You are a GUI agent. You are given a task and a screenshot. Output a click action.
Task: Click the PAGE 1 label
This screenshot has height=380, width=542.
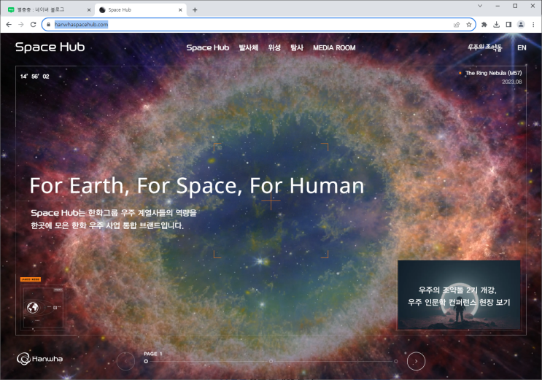(152, 354)
